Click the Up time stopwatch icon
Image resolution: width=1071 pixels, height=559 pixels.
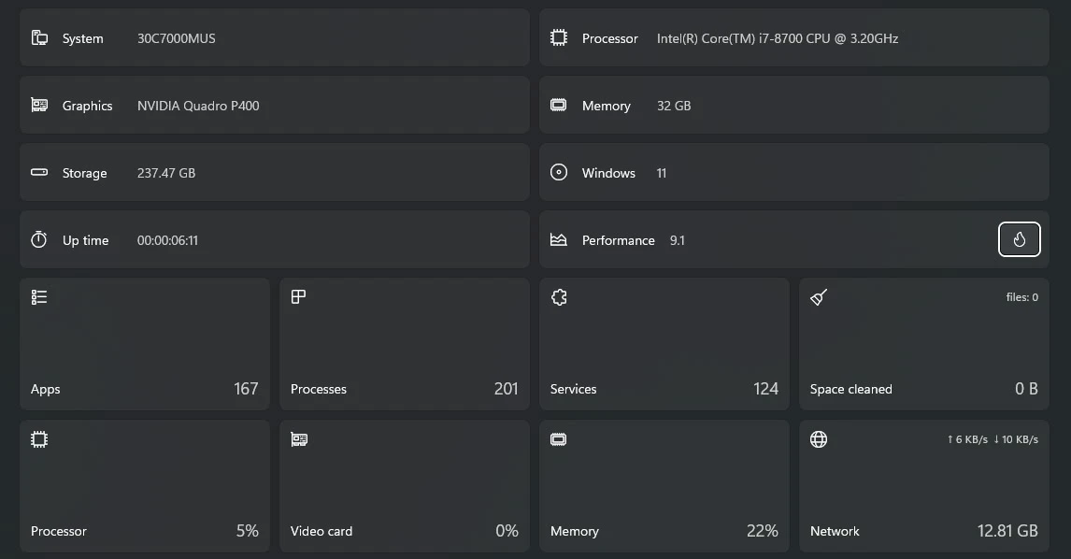pyautogui.click(x=39, y=239)
